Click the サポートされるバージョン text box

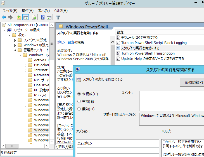point(172,119)
